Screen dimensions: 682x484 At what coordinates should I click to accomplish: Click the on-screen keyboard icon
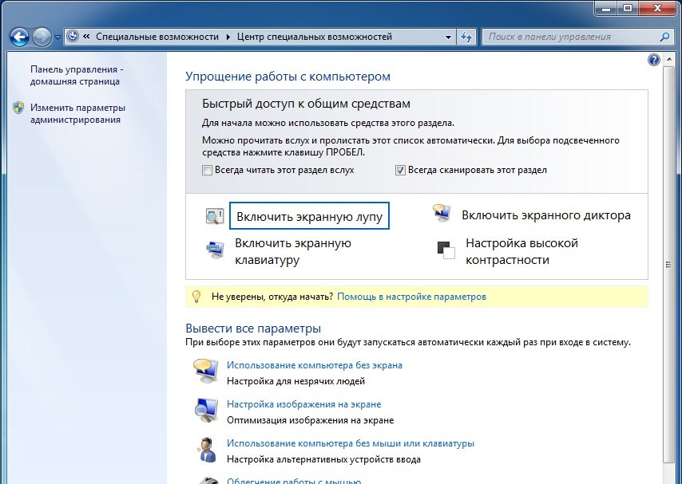pyautogui.click(x=212, y=249)
